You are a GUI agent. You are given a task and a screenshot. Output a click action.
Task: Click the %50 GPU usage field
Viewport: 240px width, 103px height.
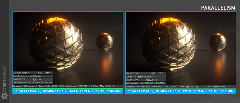tap(38, 73)
